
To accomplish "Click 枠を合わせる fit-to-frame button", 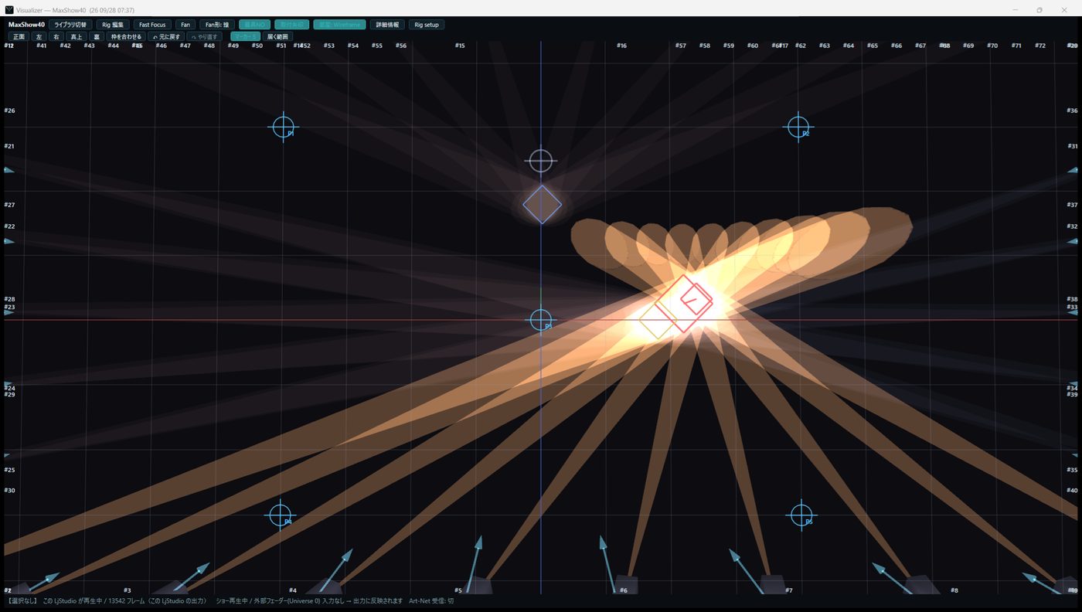I will point(126,36).
